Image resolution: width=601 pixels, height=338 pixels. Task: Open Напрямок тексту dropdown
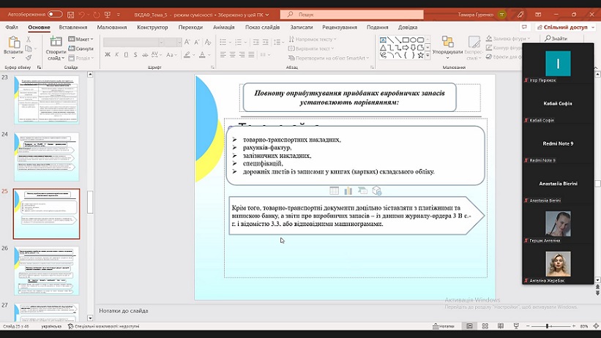[313, 39]
